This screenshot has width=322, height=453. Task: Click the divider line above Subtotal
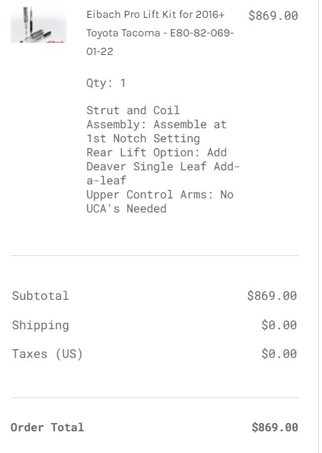154,255
